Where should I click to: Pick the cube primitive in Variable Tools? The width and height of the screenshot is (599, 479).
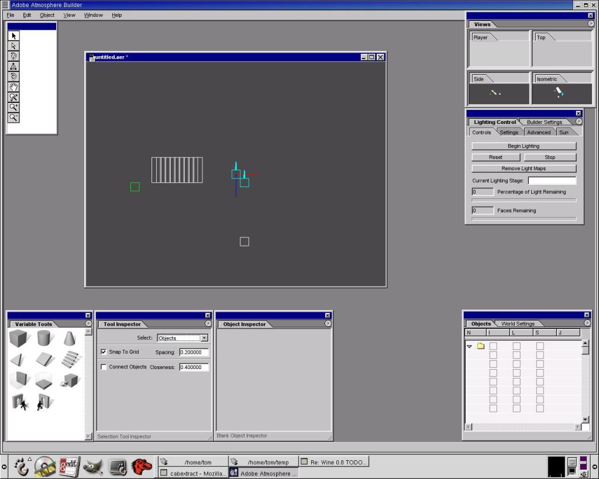(x=19, y=339)
